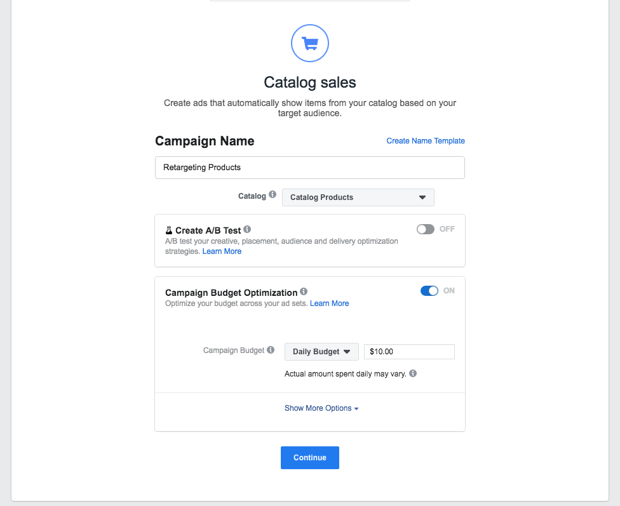Click the Catalog sales shopping cart icon
This screenshot has width=620, height=506.
[x=310, y=43]
